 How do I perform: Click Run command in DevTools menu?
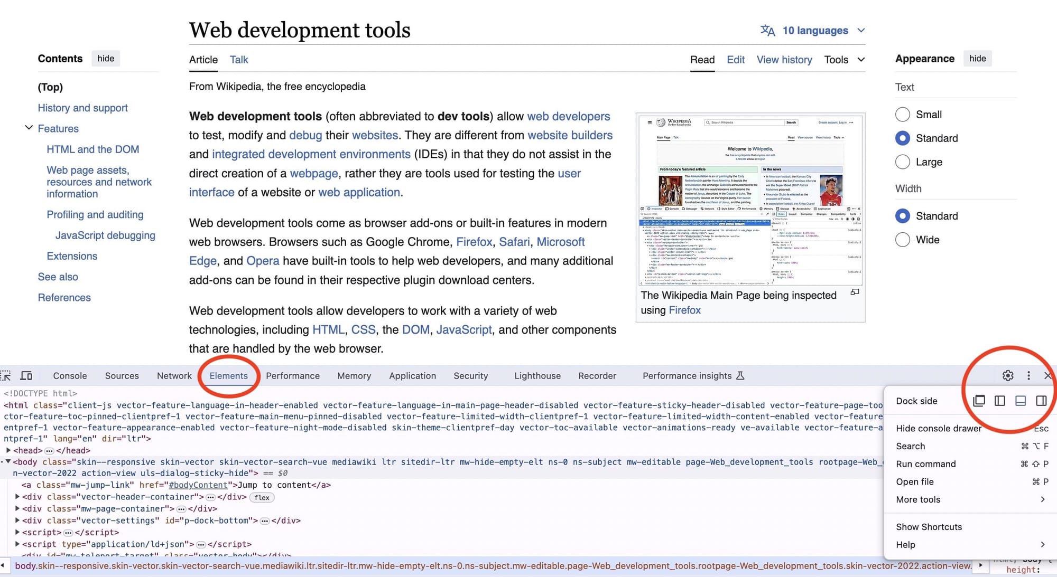(927, 464)
